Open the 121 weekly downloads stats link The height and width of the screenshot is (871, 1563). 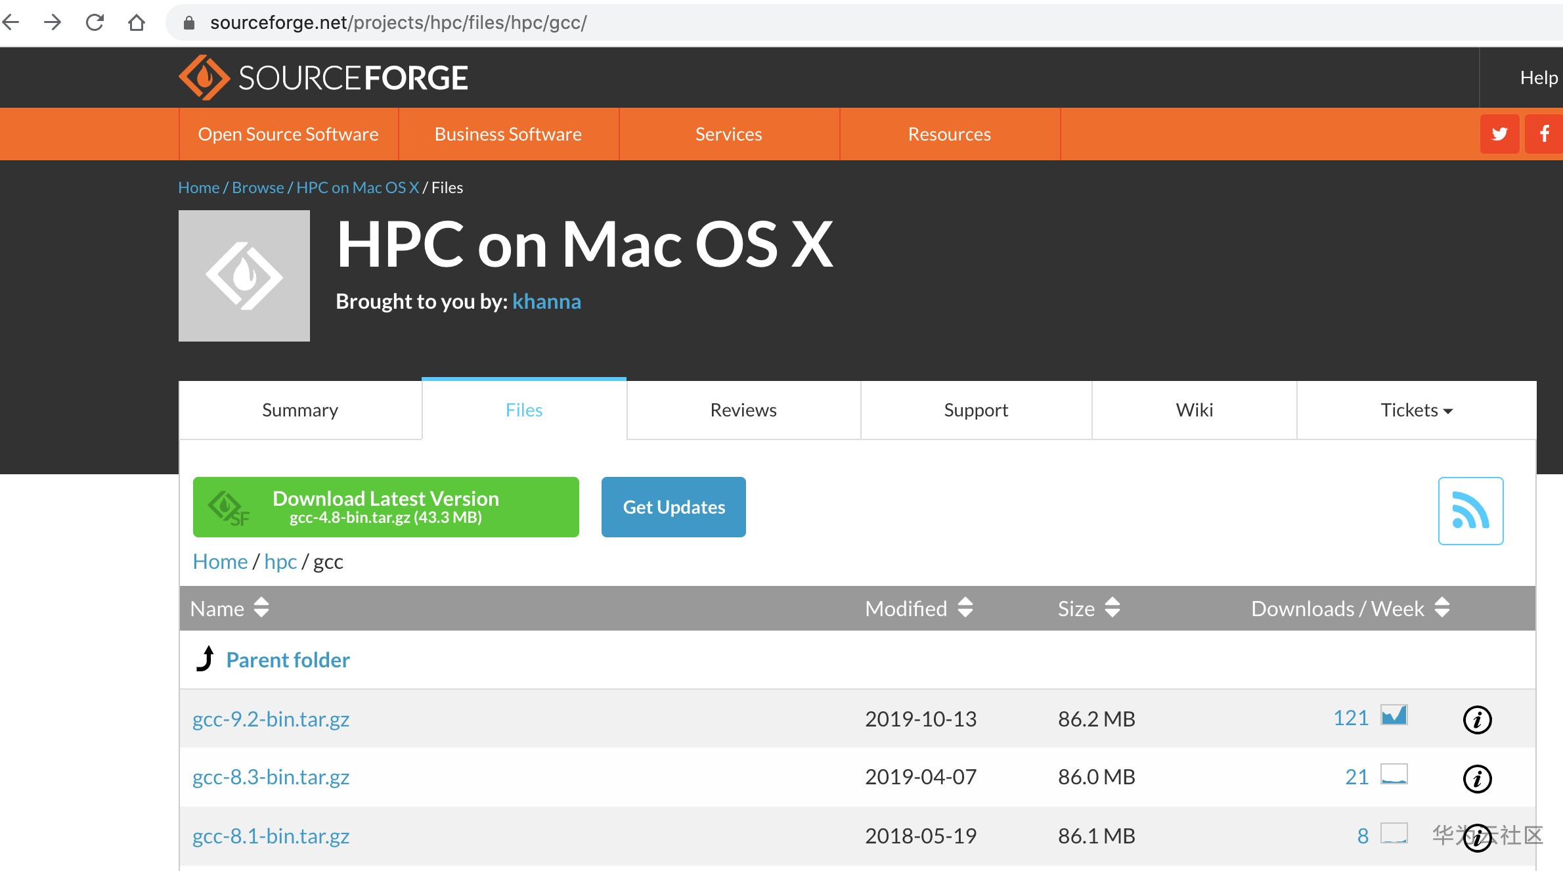(x=1351, y=718)
